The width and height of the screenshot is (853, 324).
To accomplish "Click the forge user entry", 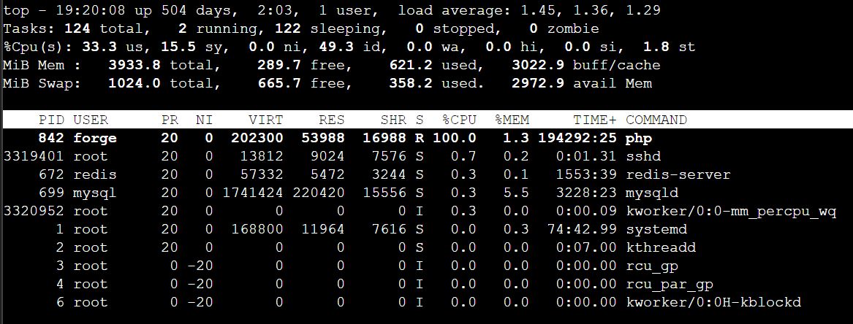I will (95, 139).
